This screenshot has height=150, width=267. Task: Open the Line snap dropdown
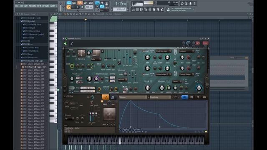click(104, 10)
